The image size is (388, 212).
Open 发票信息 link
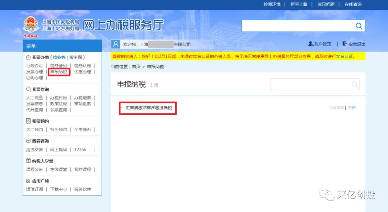point(34,104)
